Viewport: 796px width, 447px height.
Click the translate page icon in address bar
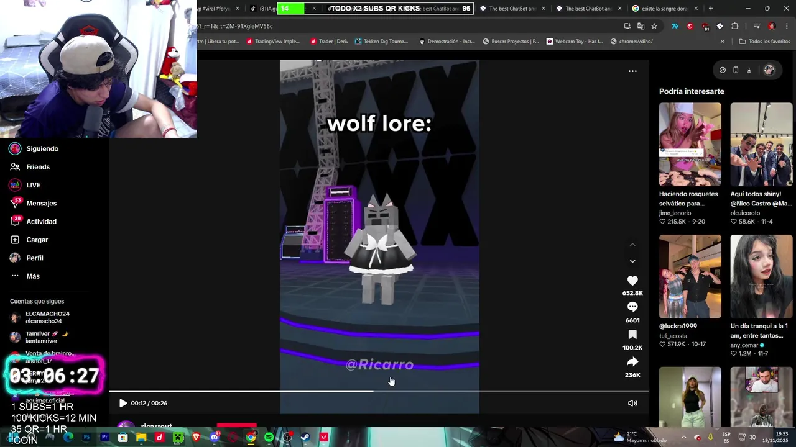point(641,26)
